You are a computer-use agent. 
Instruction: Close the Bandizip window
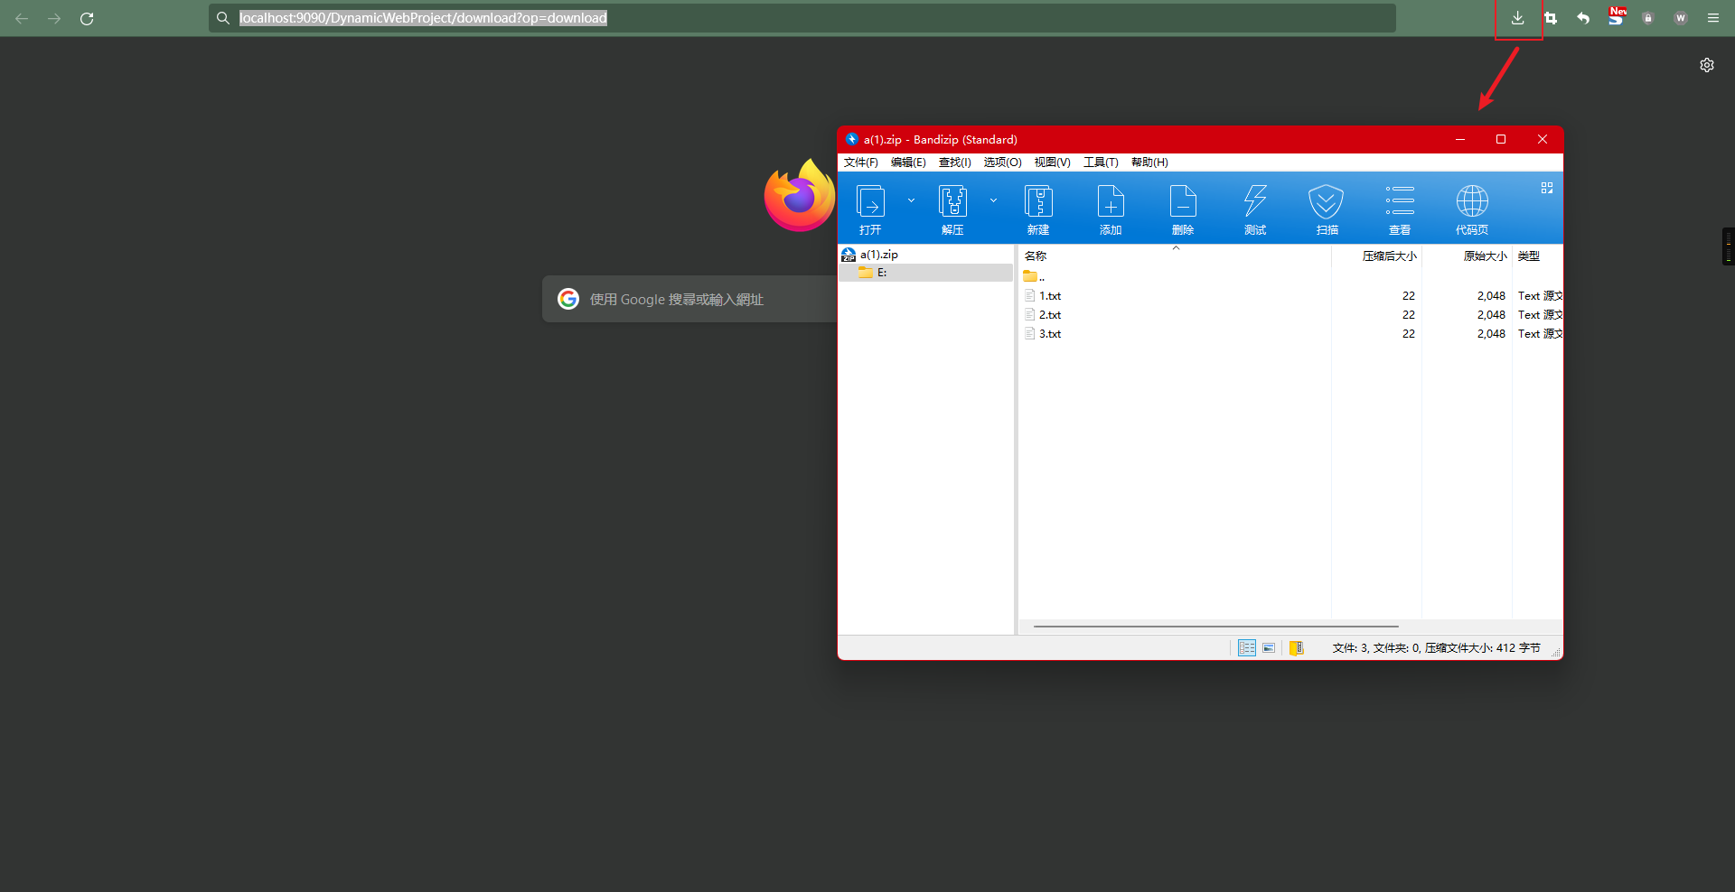1543,139
